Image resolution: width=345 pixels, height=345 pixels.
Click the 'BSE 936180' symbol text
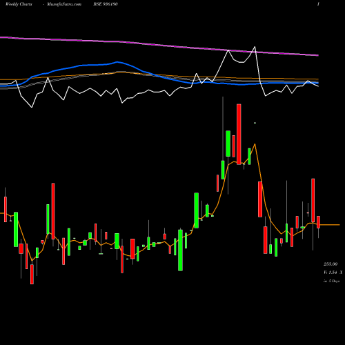click(106, 4)
